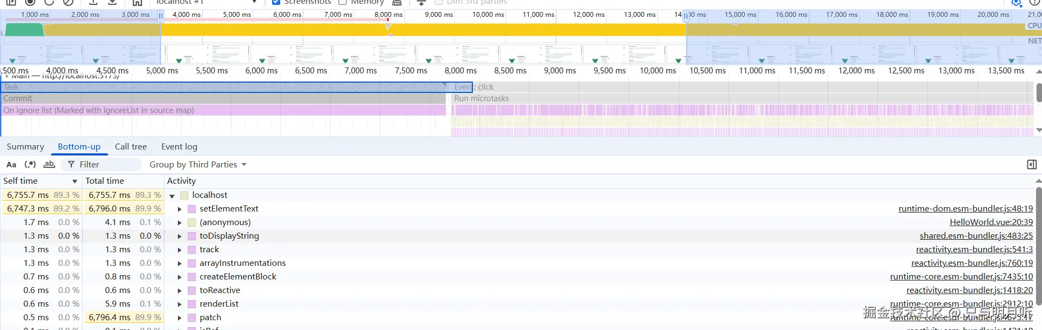Image resolution: width=1042 pixels, height=330 pixels.
Task: Click the 6,747.3 ms self time cell
Action: (41, 208)
